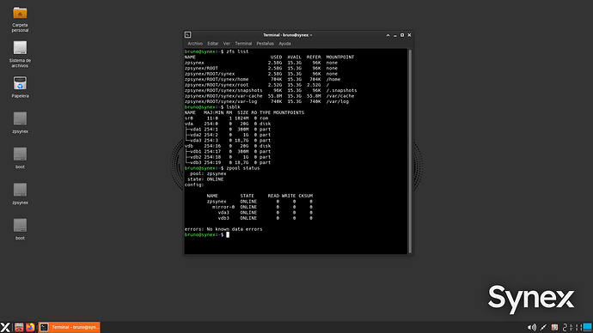This screenshot has width=593, height=333.
Task: Click the show desktop blue button
Action: click(588, 327)
